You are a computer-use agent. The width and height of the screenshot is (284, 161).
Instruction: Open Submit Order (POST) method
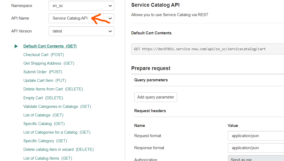[43, 72]
